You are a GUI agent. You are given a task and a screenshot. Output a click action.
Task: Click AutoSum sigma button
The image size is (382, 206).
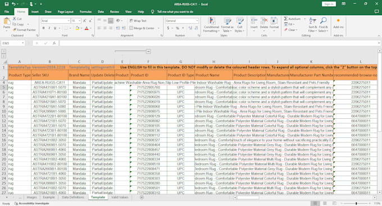click(x=292, y=19)
